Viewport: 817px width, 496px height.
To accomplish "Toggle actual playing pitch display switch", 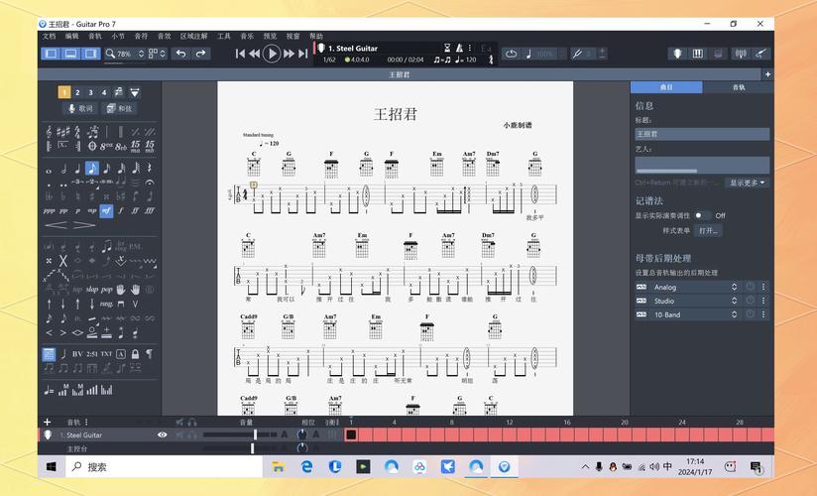I will click(701, 215).
